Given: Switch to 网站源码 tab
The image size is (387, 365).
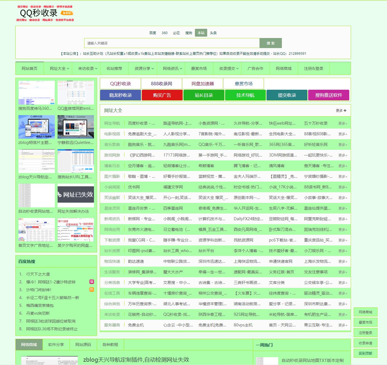Looking at the screenshot, I should pos(83,345).
